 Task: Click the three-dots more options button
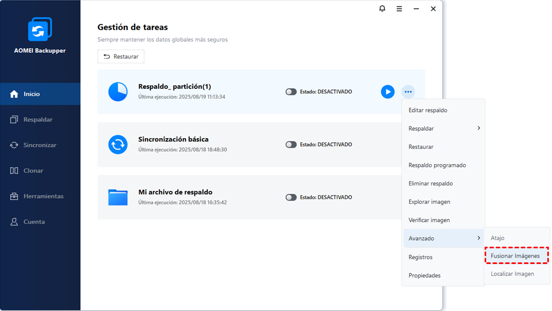point(408,92)
